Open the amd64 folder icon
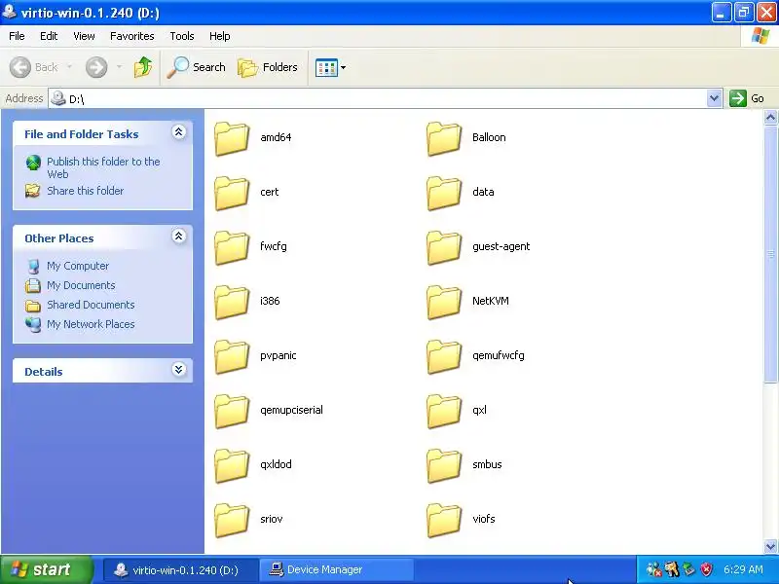 [x=232, y=138]
